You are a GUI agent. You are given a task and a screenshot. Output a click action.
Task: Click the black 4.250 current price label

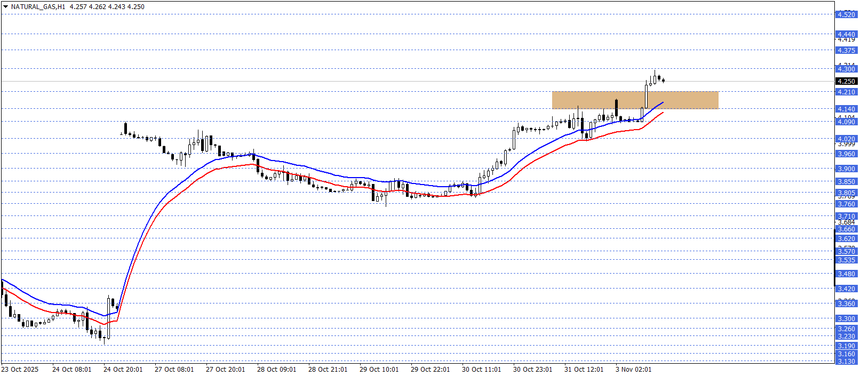tap(846, 82)
